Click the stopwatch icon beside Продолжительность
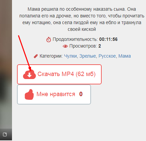146x141 pixels. point(49,40)
